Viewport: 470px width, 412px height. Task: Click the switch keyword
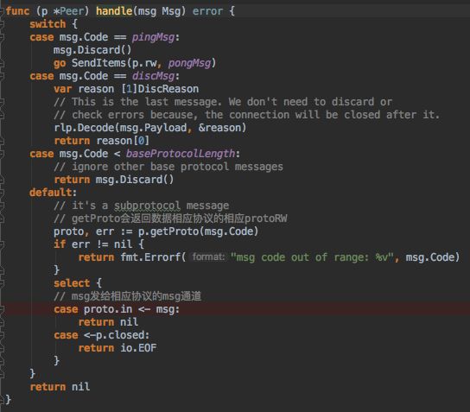click(x=48, y=24)
